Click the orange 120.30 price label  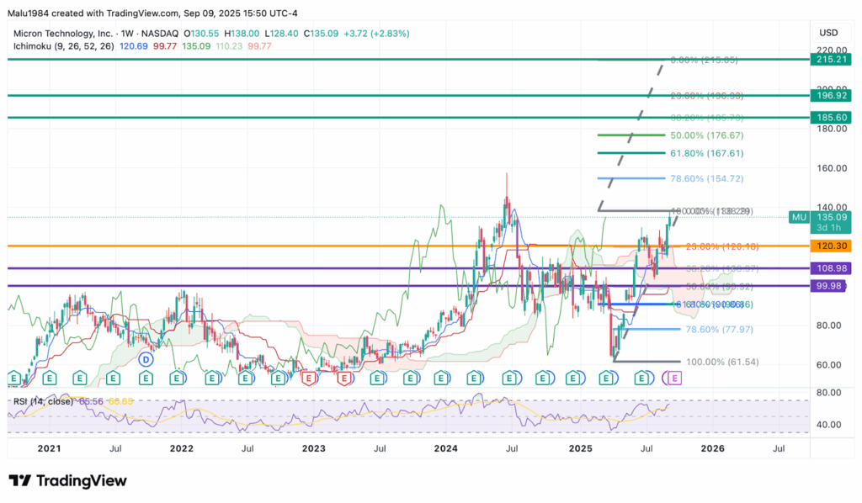[x=828, y=246]
